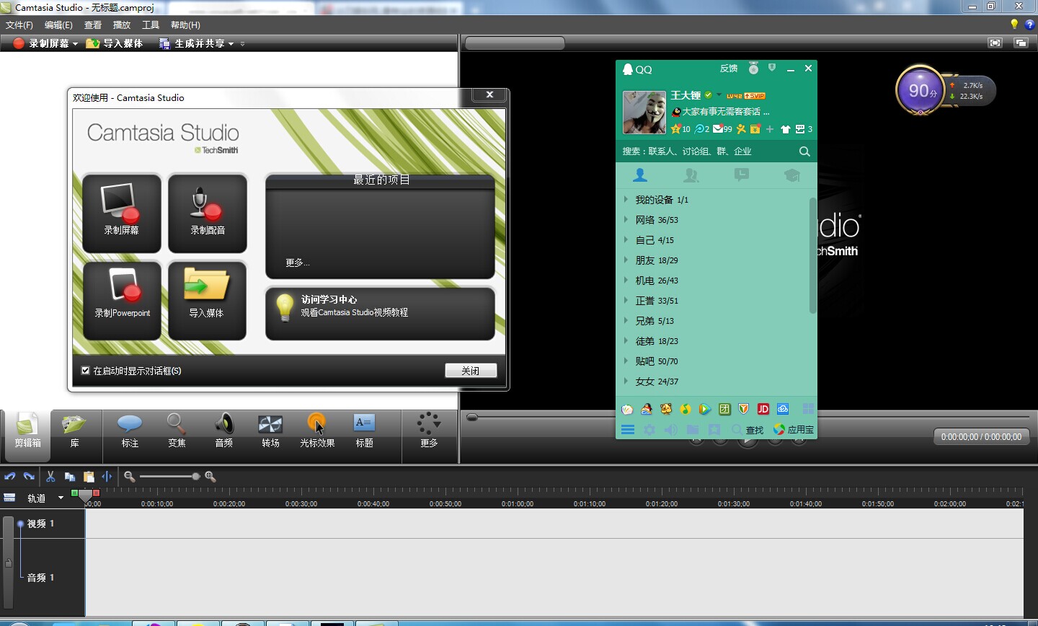Open the 音频 audio tool
Viewport: 1038px width, 626px height.
pyautogui.click(x=223, y=431)
